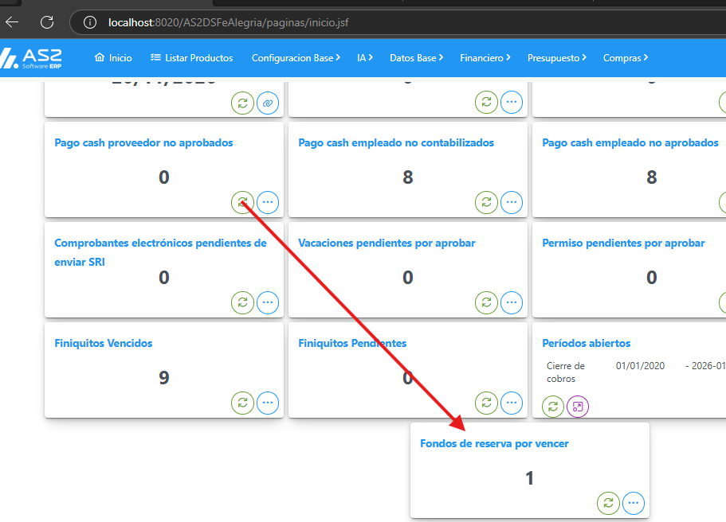Image resolution: width=726 pixels, height=522 pixels.
Task: Click Pago cash empleado no contabilizados title
Action: [396, 143]
